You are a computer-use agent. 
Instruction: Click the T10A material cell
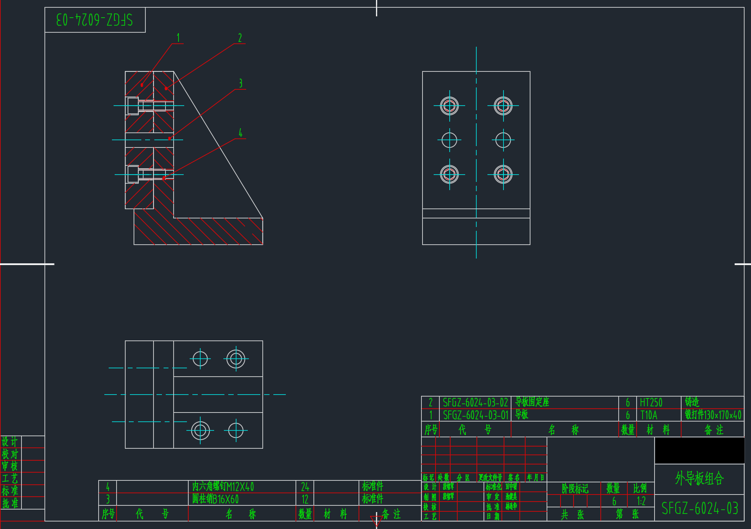648,415
